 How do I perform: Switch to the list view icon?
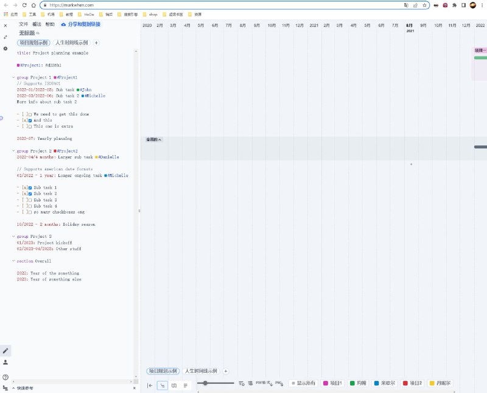[x=185, y=385]
